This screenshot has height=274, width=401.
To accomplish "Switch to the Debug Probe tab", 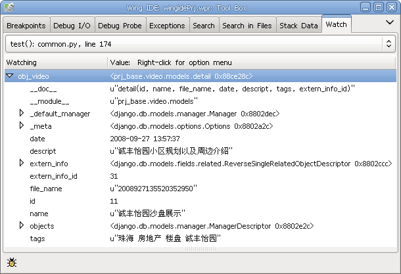I will [120, 26].
